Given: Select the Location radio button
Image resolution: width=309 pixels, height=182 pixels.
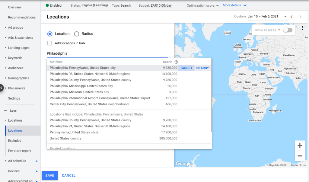Looking at the screenshot, I should pyautogui.click(x=50, y=34).
